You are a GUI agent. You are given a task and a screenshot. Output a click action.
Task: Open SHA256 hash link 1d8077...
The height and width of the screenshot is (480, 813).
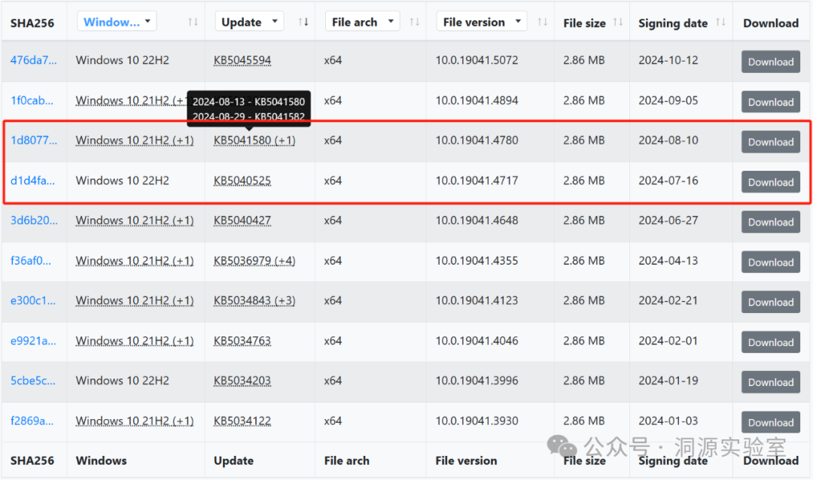pyautogui.click(x=34, y=141)
